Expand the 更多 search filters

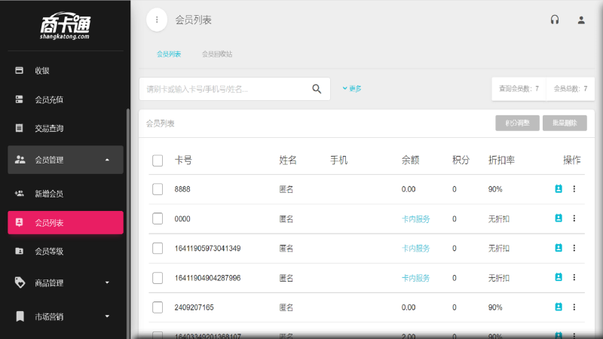coord(352,89)
